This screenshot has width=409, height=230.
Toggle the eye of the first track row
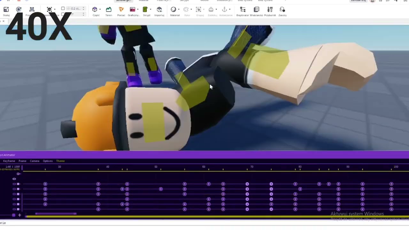[14, 184]
